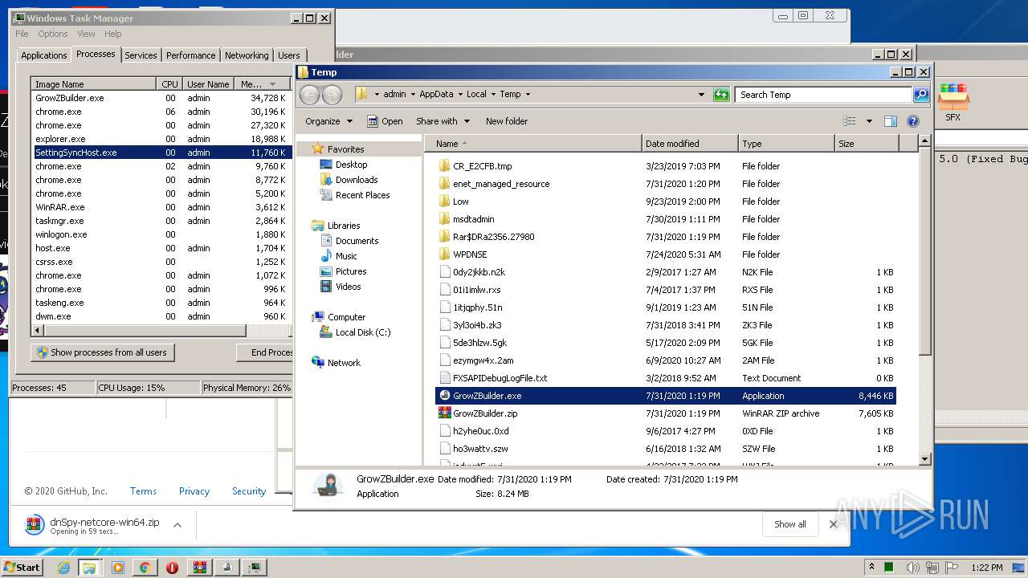Click the End Process button
This screenshot has height=578, width=1028.
click(265, 352)
